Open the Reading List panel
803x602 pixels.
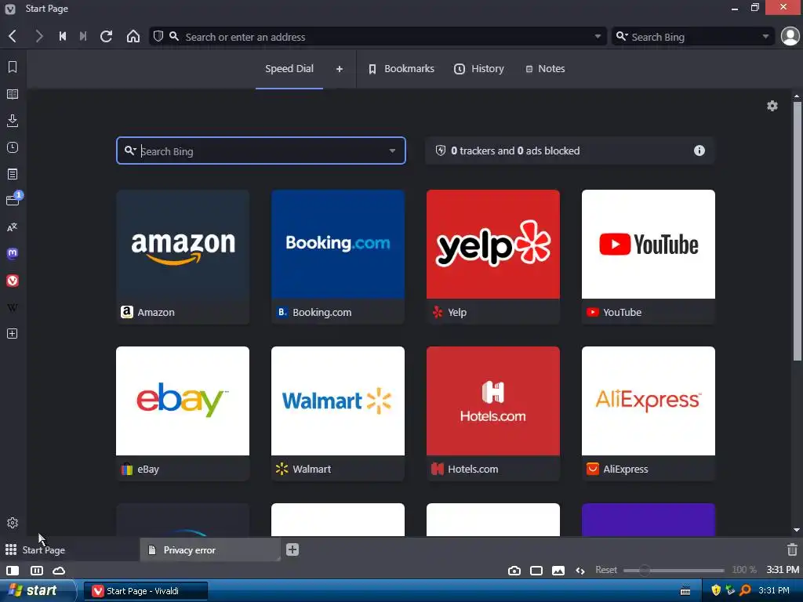13,94
